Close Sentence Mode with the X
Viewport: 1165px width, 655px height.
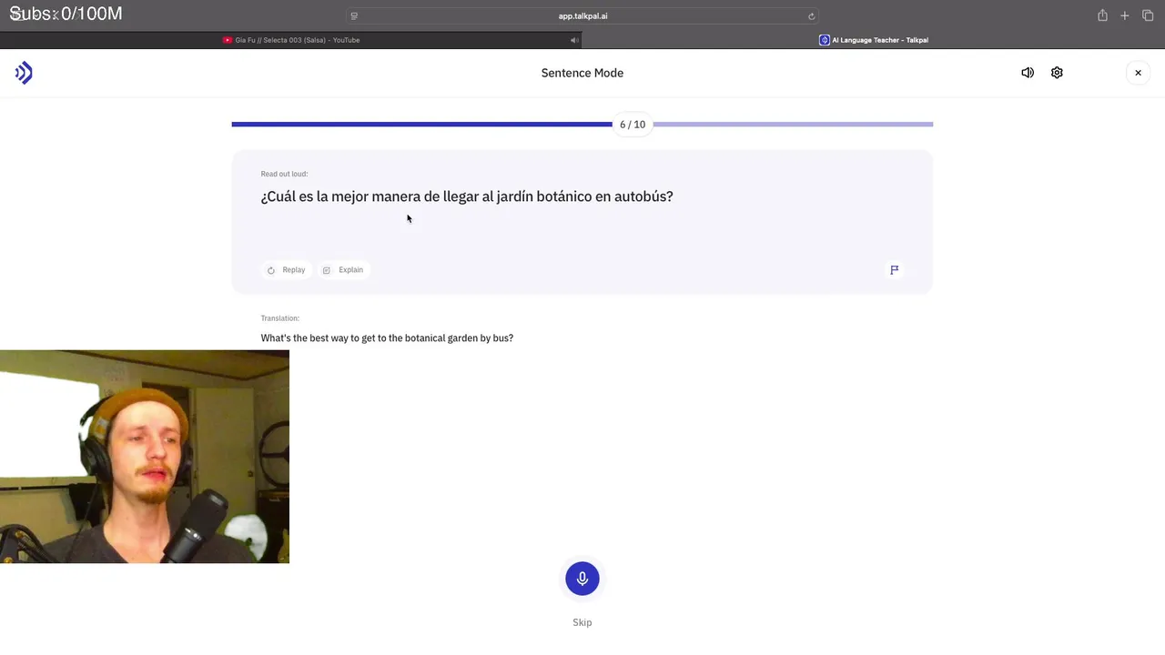[1138, 73]
